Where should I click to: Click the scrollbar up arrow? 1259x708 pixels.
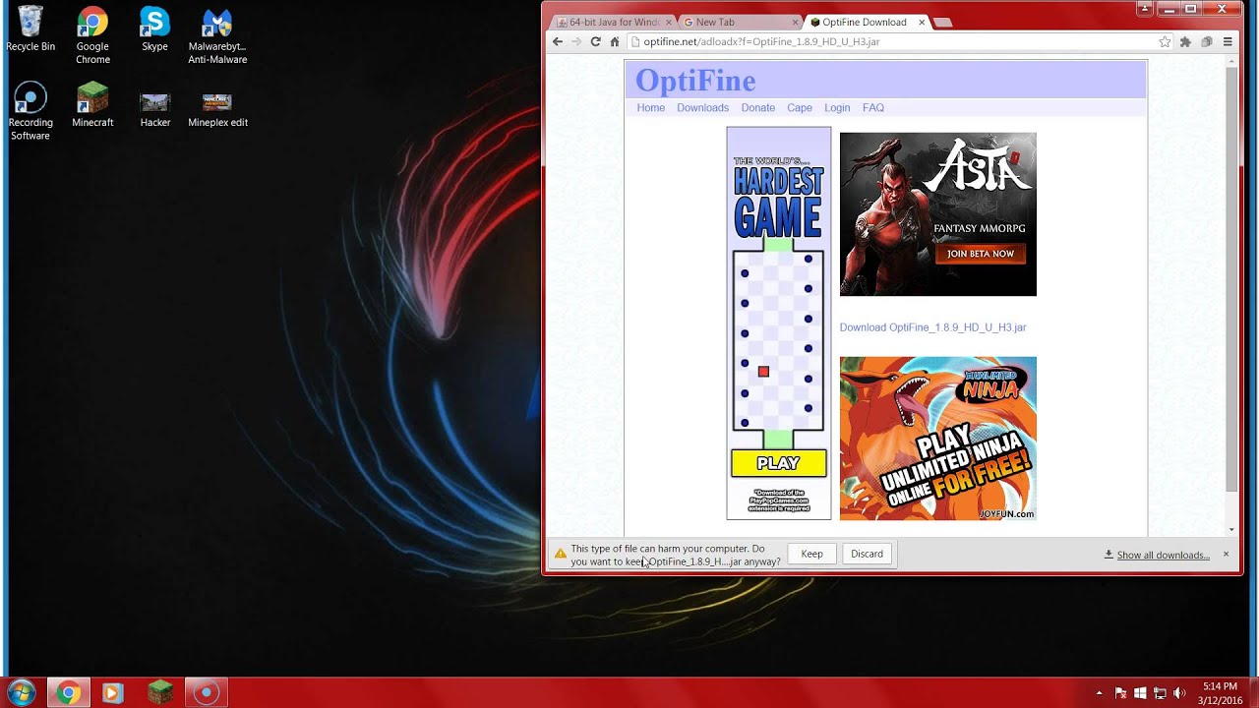tap(1231, 62)
